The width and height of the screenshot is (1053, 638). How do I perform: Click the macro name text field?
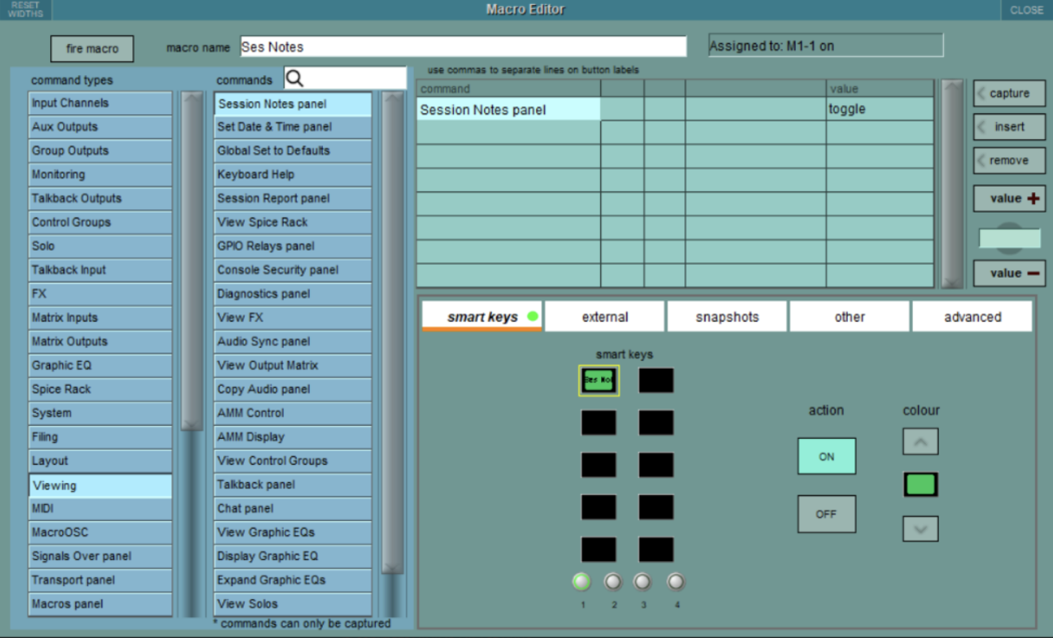[x=463, y=46]
